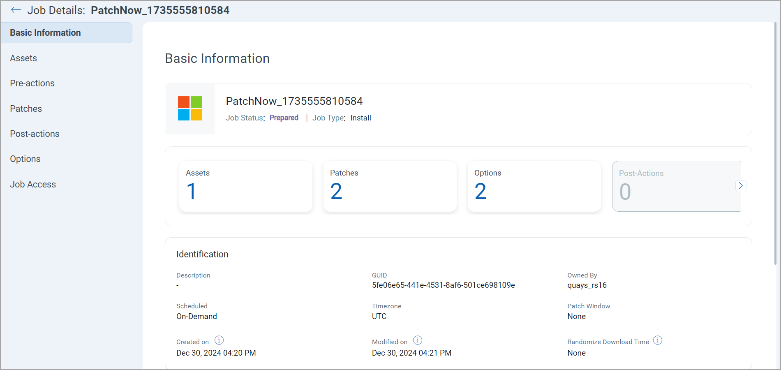Open the Basic Information tab
Viewport: 781px width, 370px height.
point(66,33)
